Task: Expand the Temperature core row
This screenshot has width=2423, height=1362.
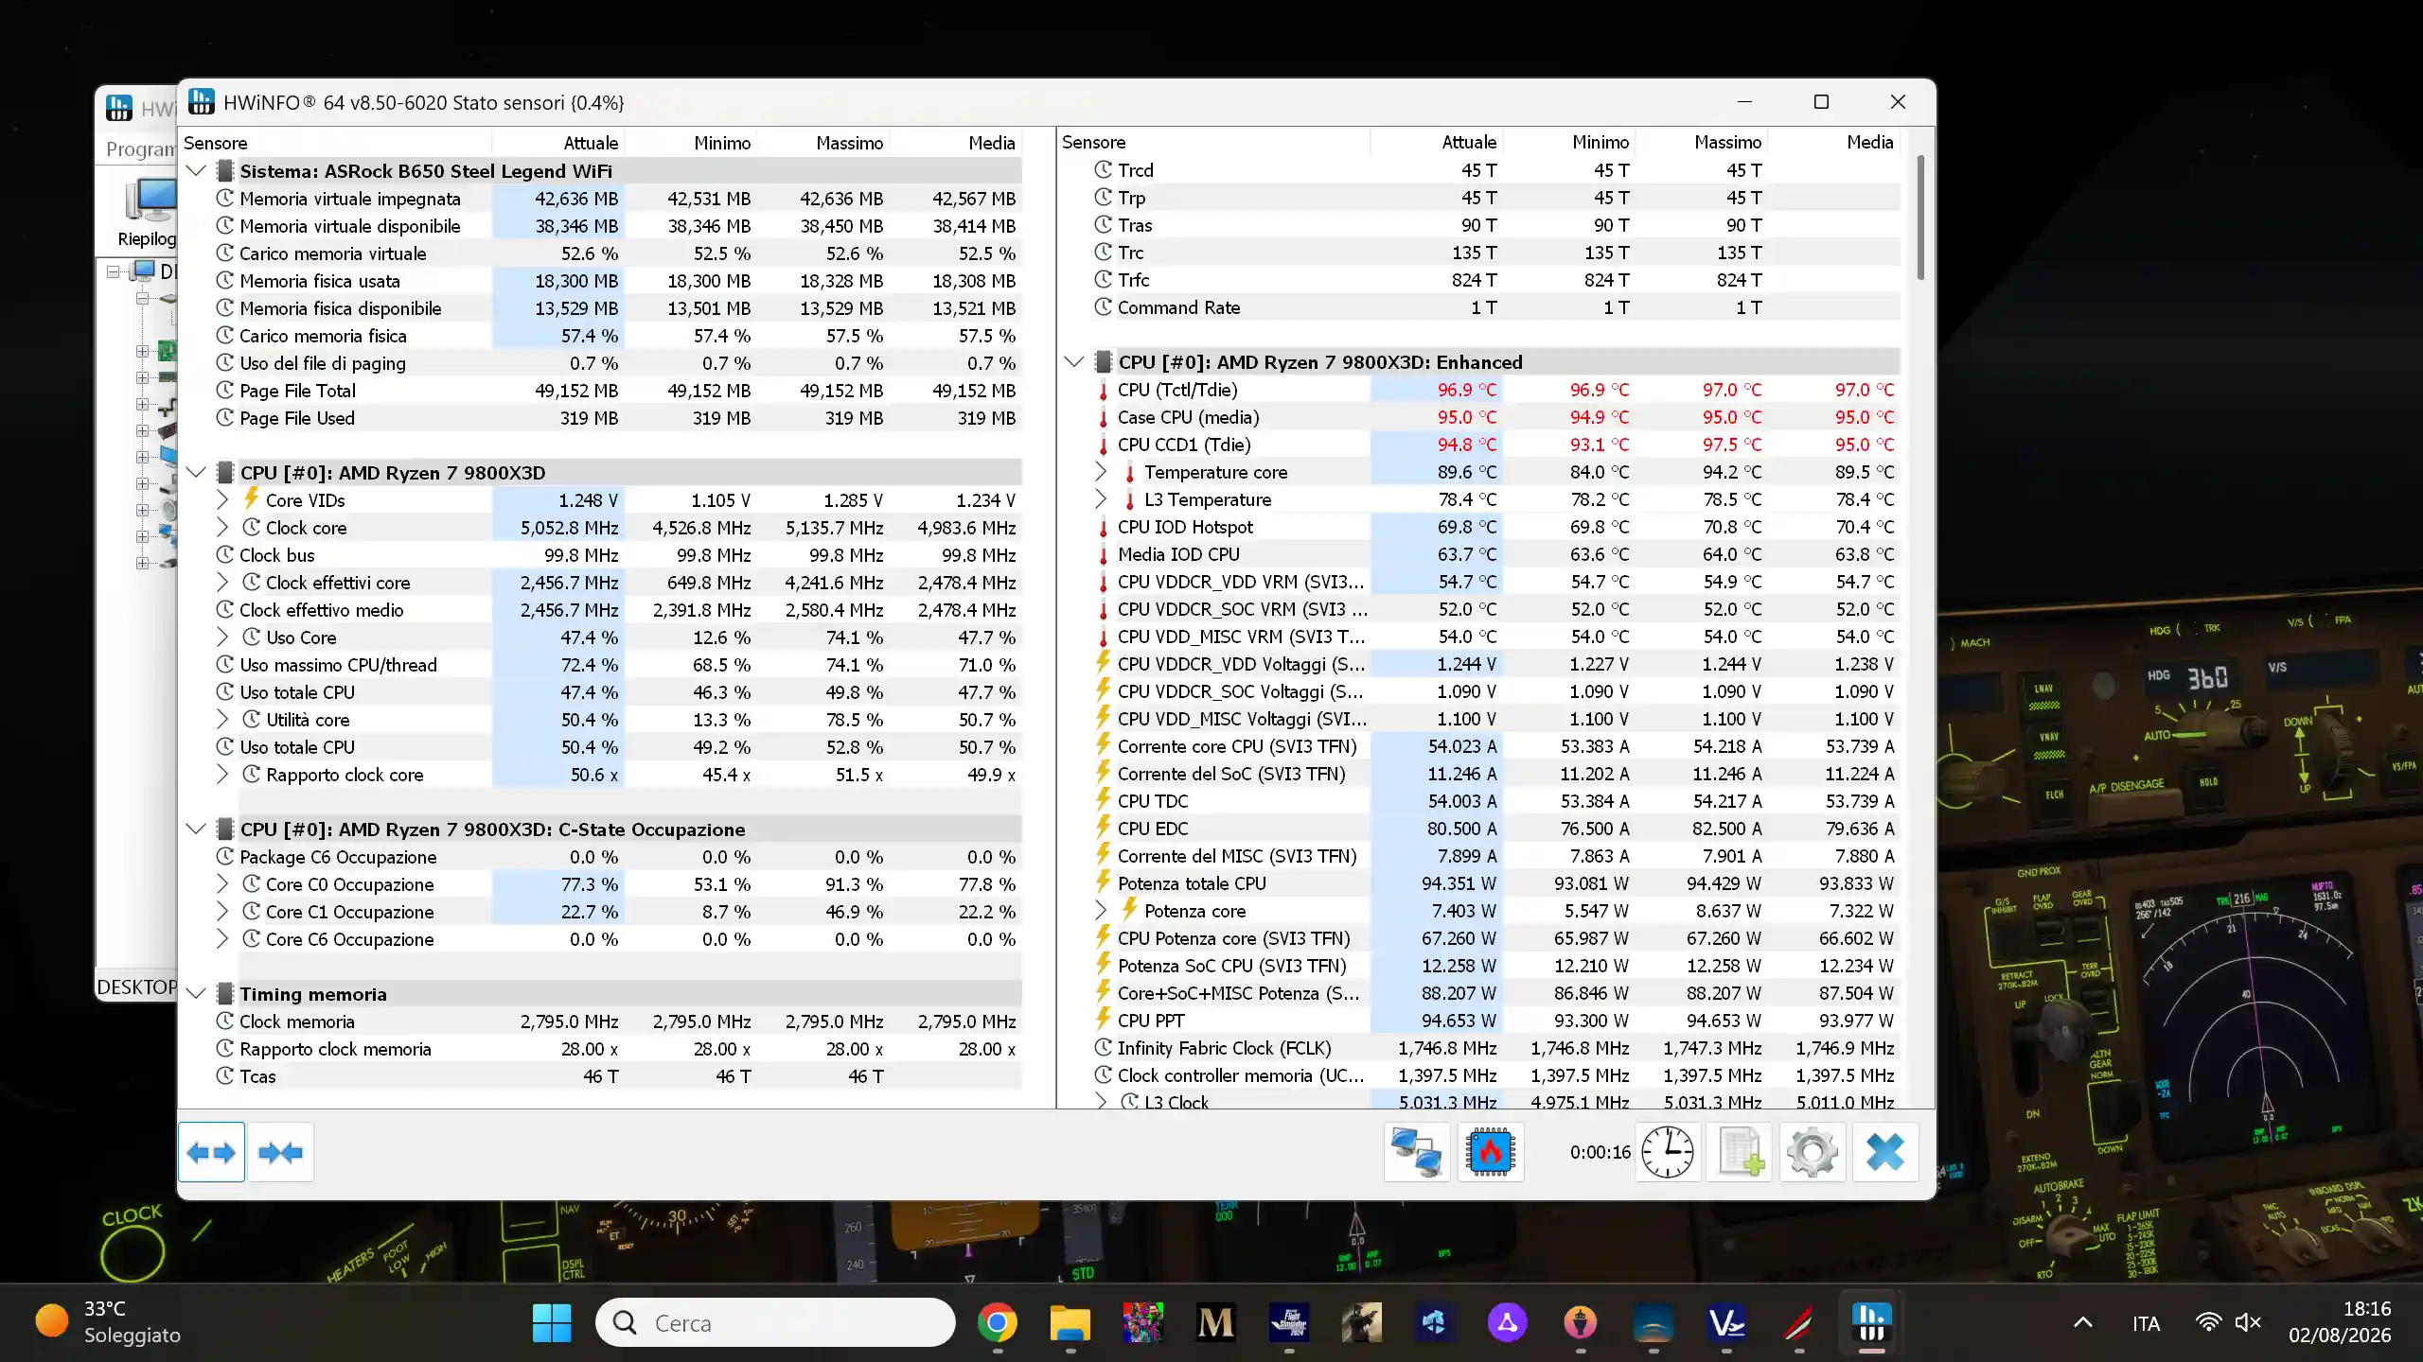Action: [1101, 472]
